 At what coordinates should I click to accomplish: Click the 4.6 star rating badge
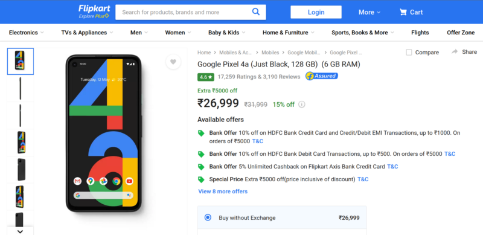point(206,77)
